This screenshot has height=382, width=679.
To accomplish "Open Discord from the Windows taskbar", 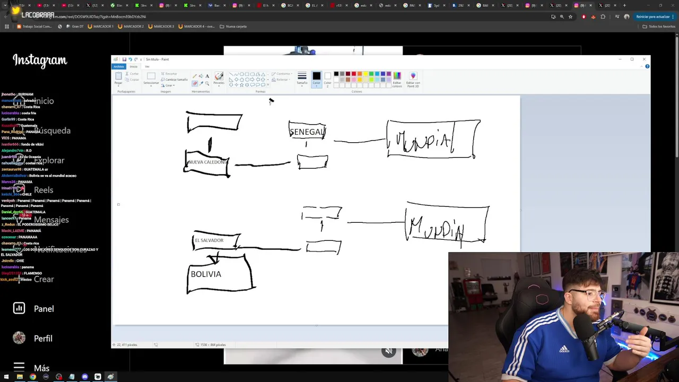I will coord(85,377).
